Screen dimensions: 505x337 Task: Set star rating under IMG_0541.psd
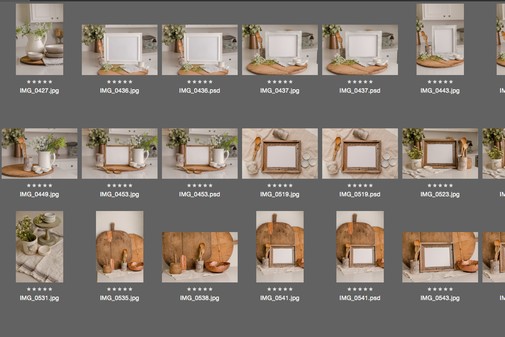click(x=360, y=289)
